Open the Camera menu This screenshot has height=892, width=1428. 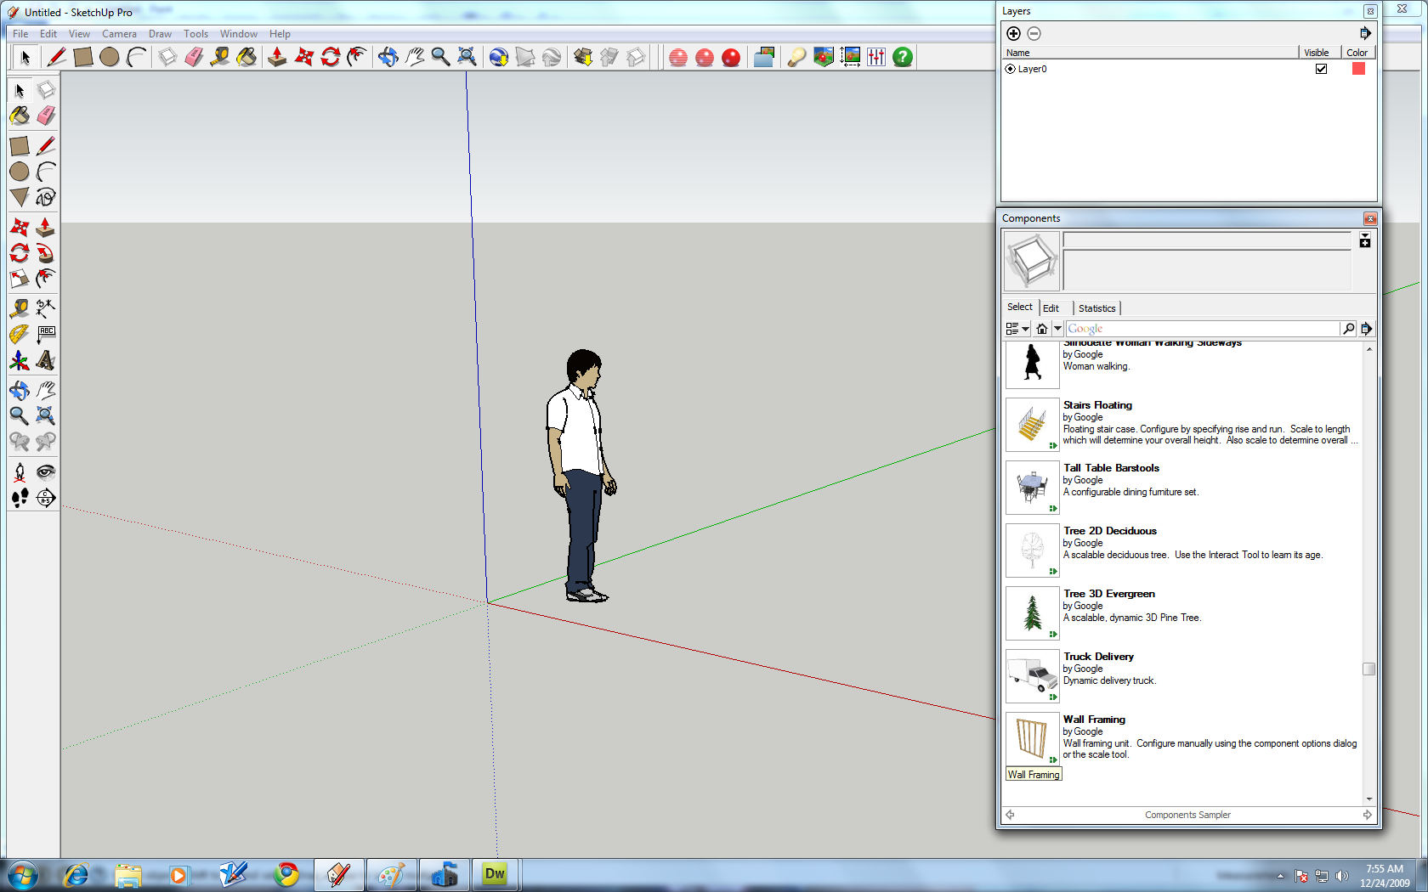pos(119,34)
